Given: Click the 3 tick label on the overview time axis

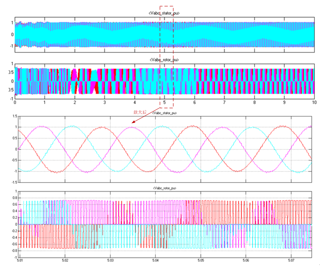Looking at the screenshot, I should (x=105, y=102).
